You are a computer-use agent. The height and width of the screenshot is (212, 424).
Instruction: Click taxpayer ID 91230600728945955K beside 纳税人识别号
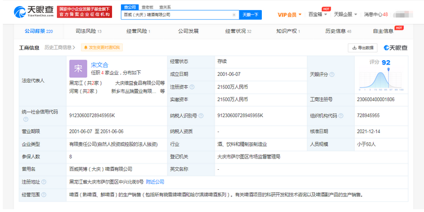point(240,116)
